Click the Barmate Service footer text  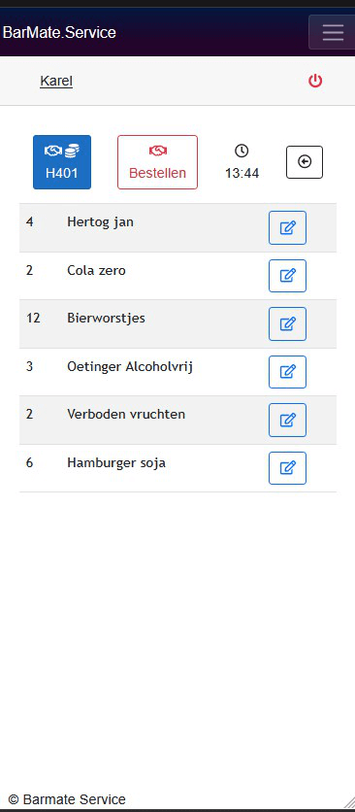pos(67,799)
